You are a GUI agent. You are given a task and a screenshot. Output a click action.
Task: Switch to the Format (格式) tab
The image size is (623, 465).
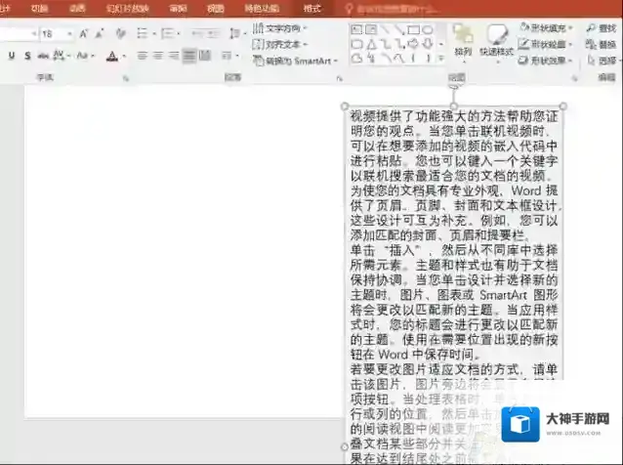coord(312,8)
